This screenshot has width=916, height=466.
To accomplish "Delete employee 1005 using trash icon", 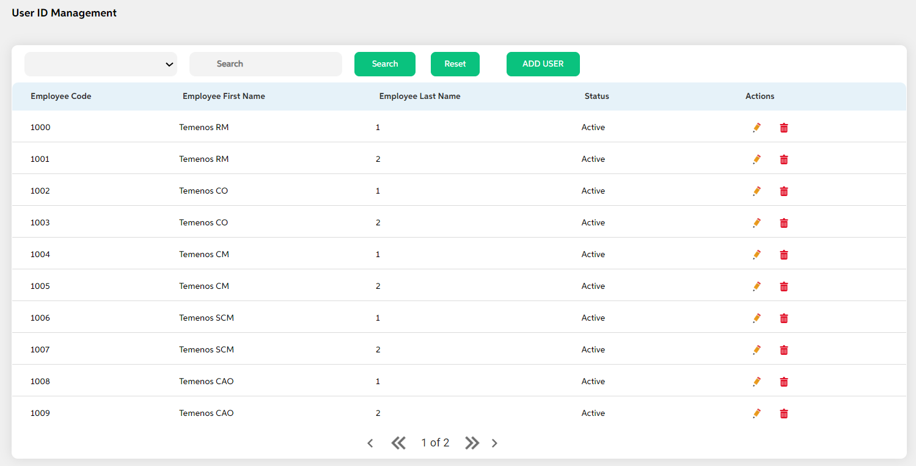I will (784, 286).
